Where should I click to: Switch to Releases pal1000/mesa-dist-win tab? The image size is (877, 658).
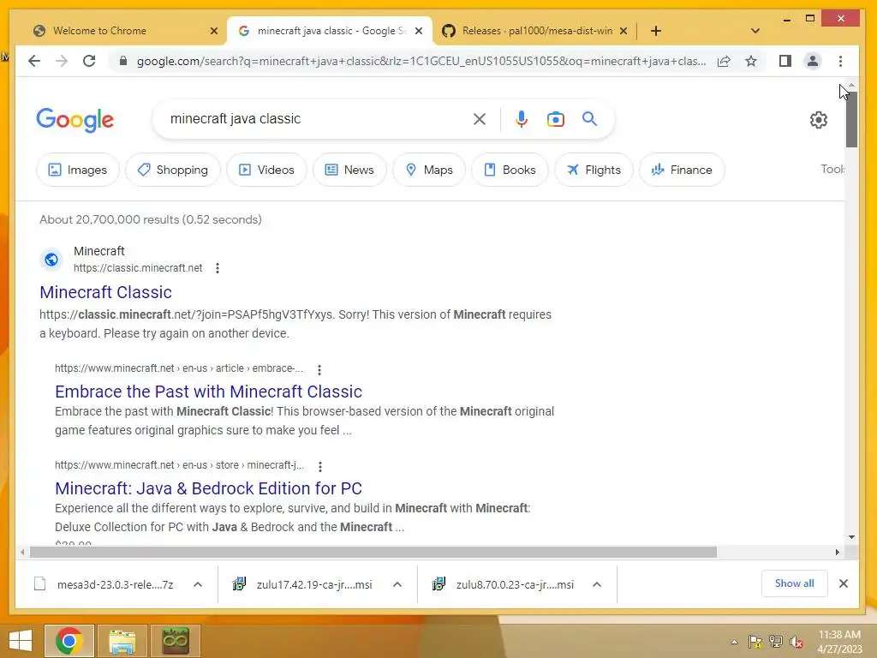pyautogui.click(x=534, y=31)
